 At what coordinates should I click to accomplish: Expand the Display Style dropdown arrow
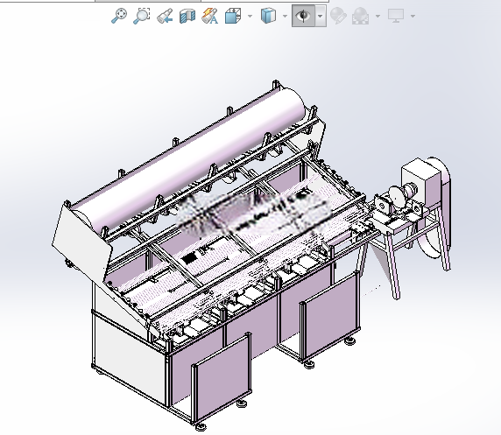click(x=285, y=16)
